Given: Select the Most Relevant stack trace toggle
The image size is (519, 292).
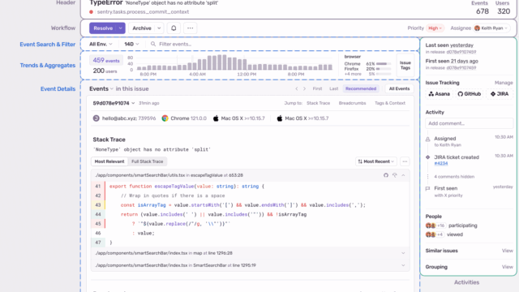Looking at the screenshot, I should [109, 161].
